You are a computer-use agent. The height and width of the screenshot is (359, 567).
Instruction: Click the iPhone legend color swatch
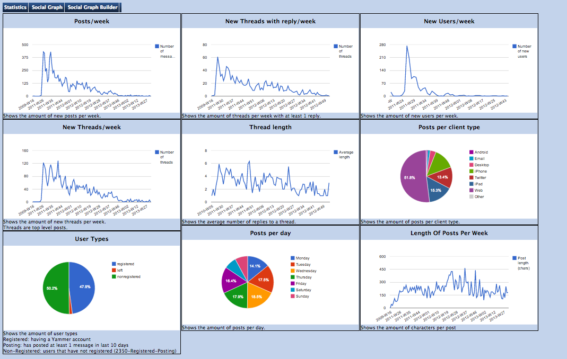[x=471, y=172]
